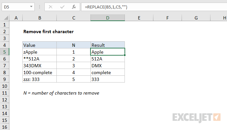The height and width of the screenshot is (130, 227).
Task: Select row 1 header
Action: click(x=5, y=25)
